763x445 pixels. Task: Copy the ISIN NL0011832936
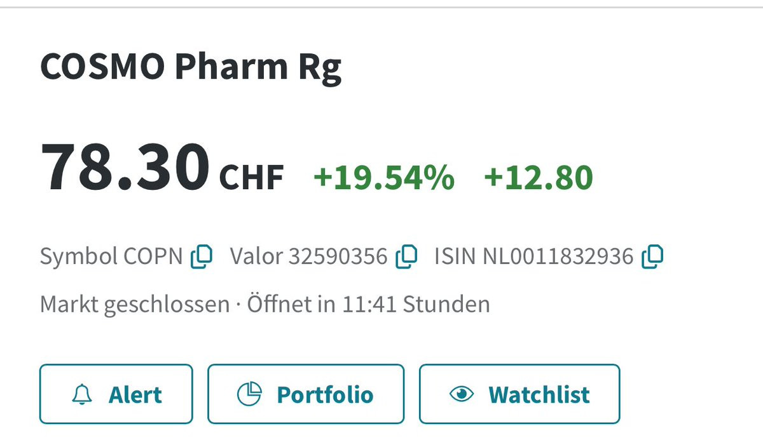(x=652, y=256)
